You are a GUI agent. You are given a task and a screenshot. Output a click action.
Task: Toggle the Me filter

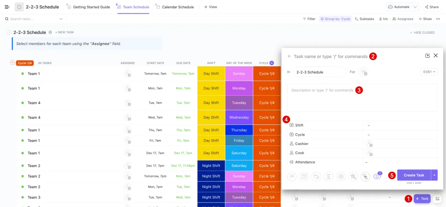pos(383,19)
